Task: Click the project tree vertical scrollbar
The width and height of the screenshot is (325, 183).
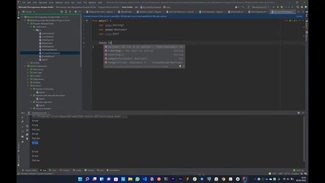Action: pyautogui.click(x=81, y=42)
